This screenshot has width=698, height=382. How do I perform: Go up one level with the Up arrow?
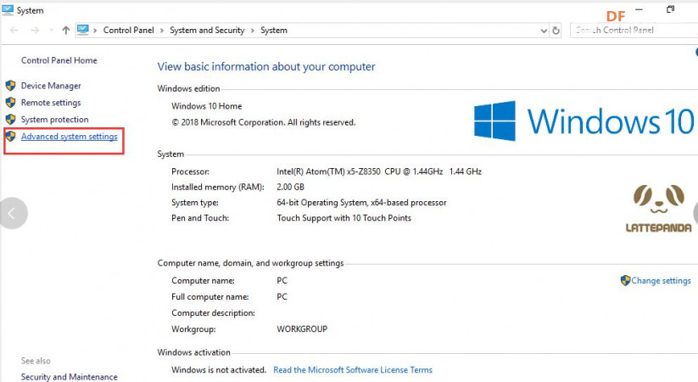(66, 31)
